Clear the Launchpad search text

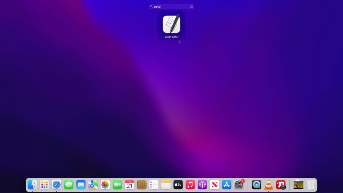pyautogui.click(x=192, y=7)
